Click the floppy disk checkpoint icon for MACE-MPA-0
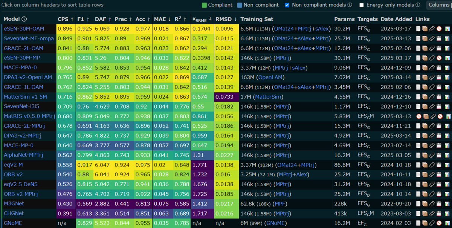 click(x=439, y=67)
